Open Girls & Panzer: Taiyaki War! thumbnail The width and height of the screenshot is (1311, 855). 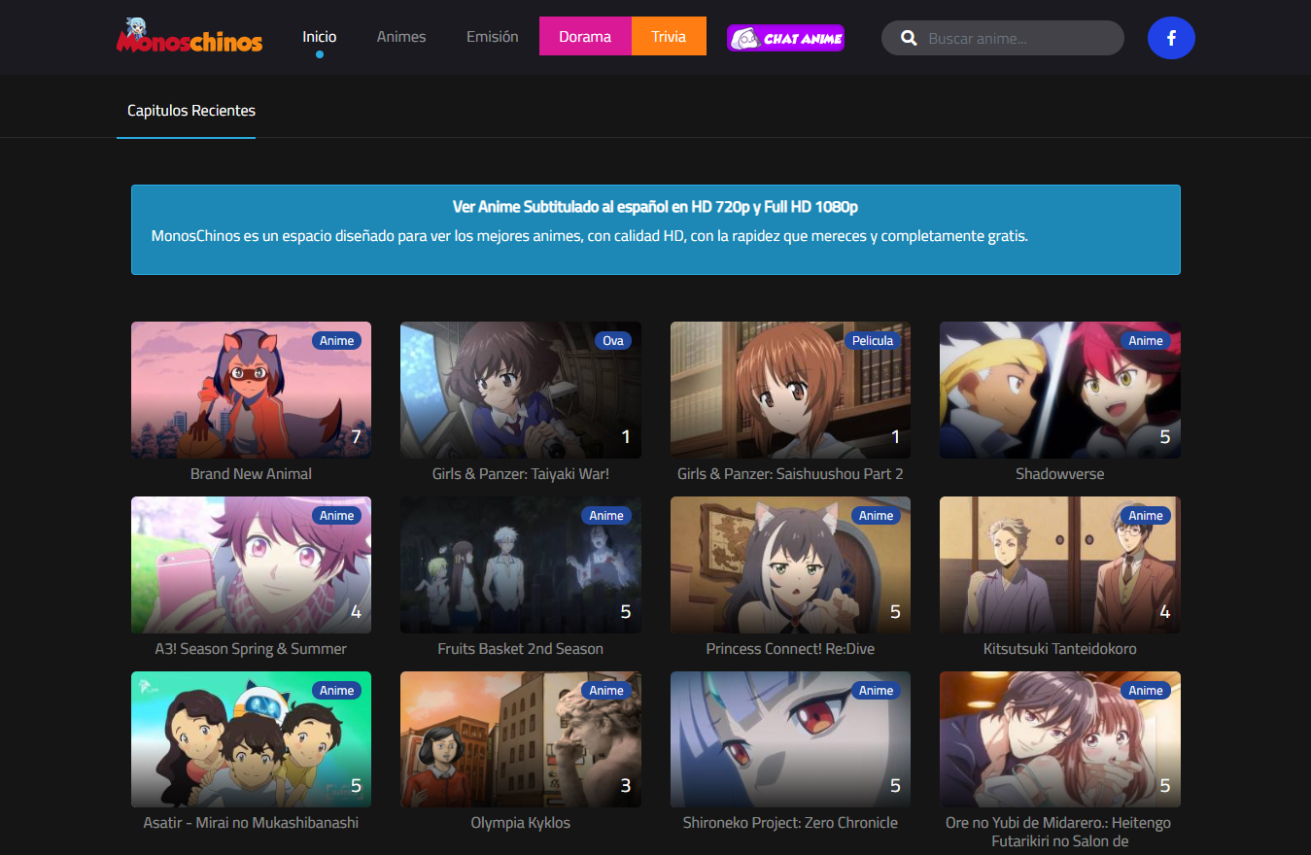(x=521, y=390)
